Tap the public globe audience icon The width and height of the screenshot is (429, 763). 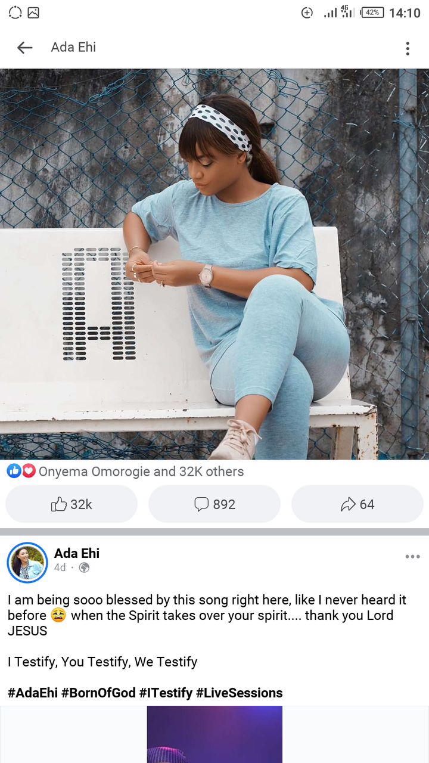coord(84,567)
